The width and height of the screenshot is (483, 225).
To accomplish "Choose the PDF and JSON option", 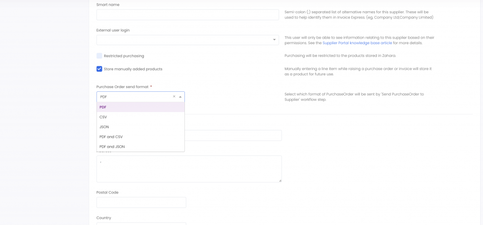I will point(141,146).
